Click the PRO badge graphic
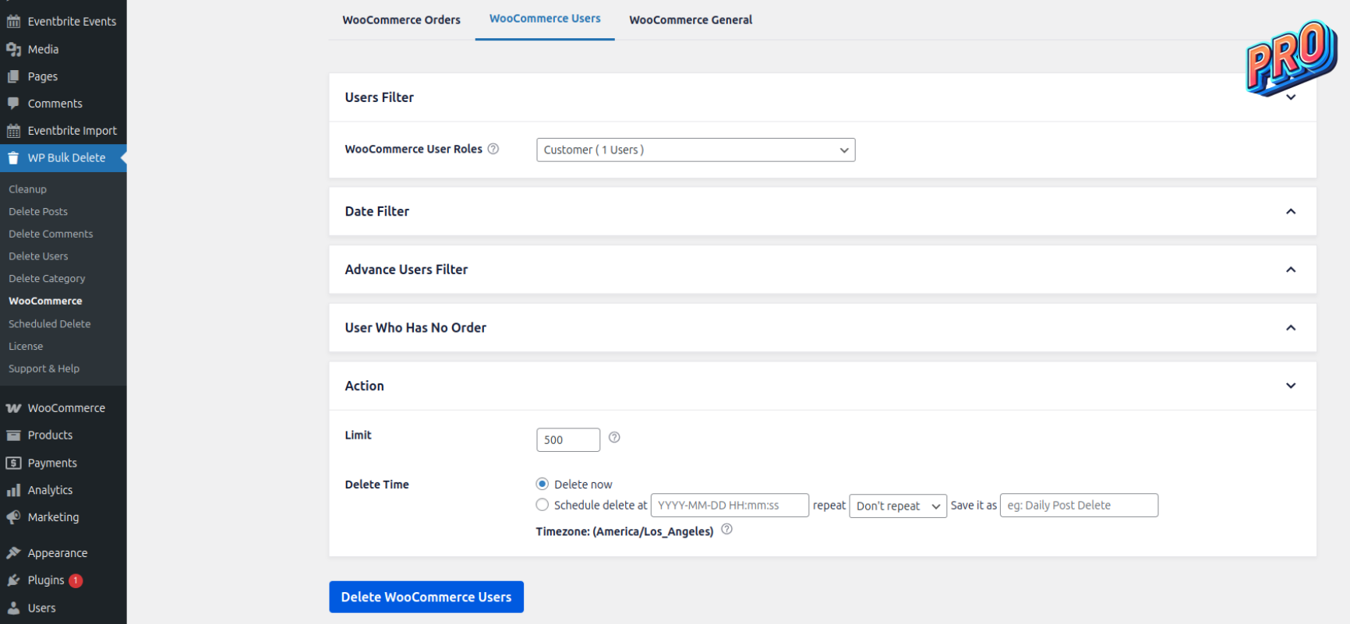The width and height of the screenshot is (1350, 624). (x=1292, y=58)
